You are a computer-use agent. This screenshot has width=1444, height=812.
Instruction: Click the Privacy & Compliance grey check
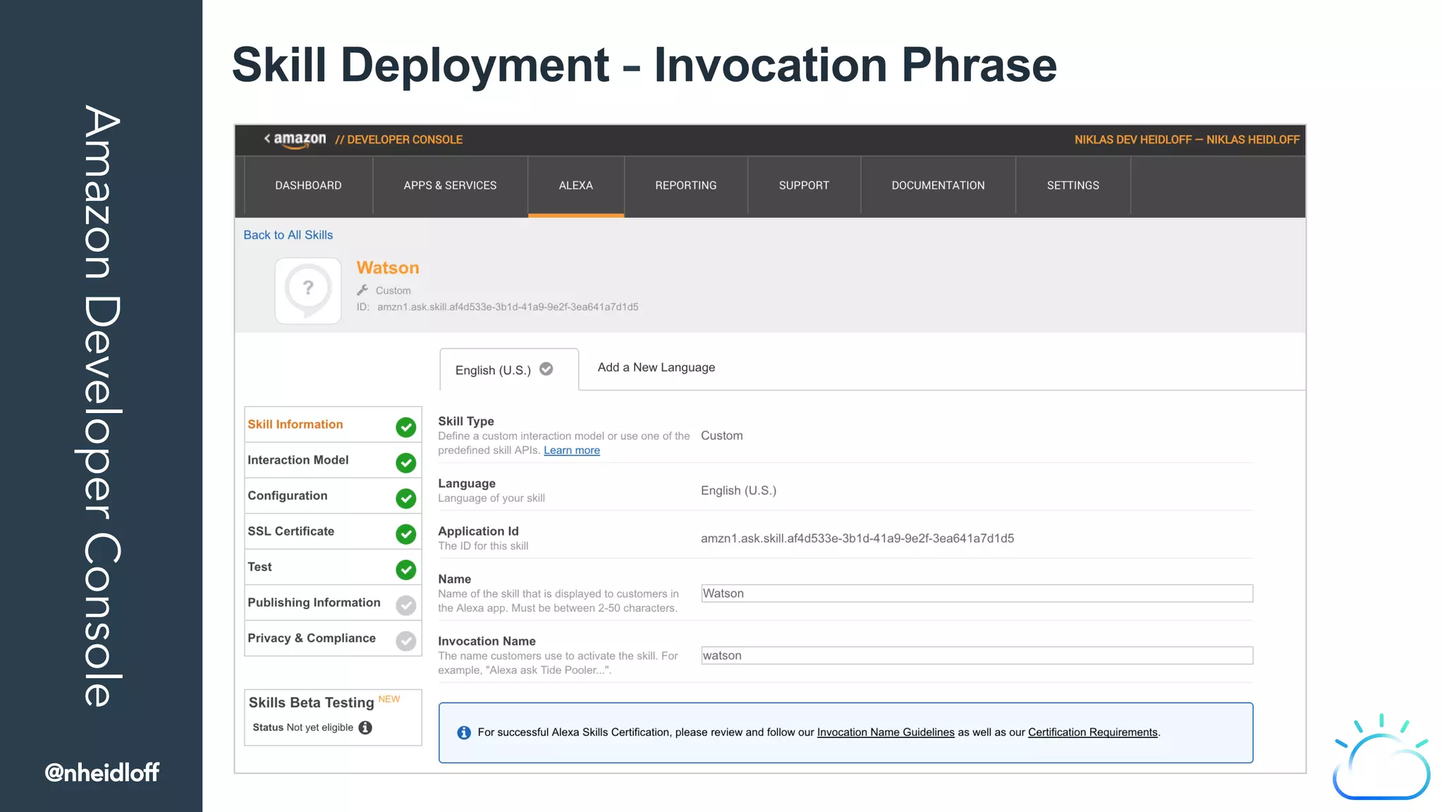tap(405, 641)
